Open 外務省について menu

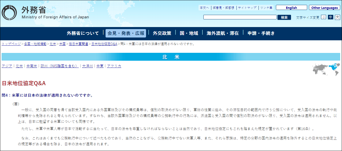(83, 33)
